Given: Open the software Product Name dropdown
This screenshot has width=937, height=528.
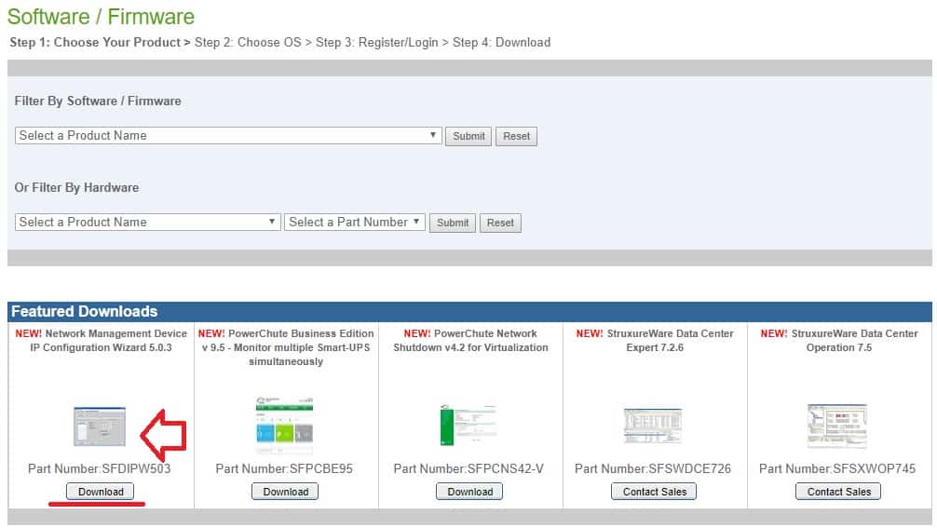Looking at the screenshot, I should [x=228, y=136].
